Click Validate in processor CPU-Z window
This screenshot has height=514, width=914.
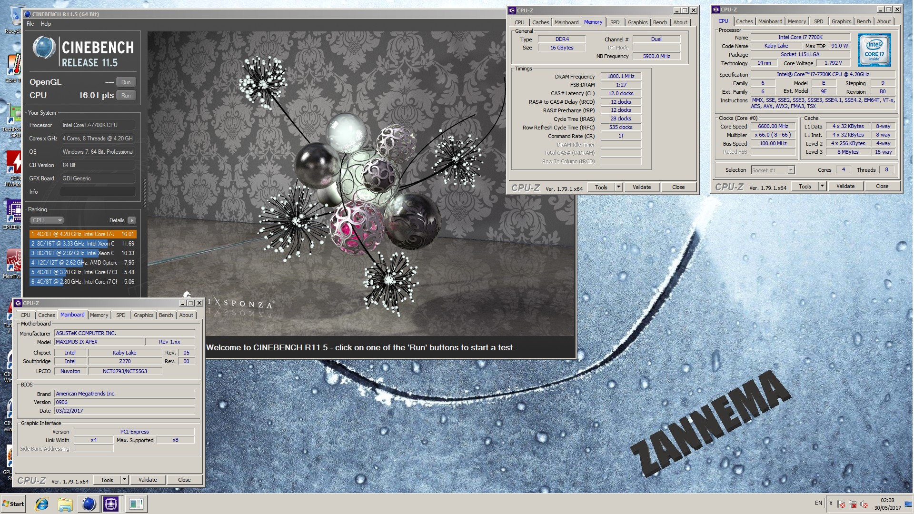coord(845,187)
